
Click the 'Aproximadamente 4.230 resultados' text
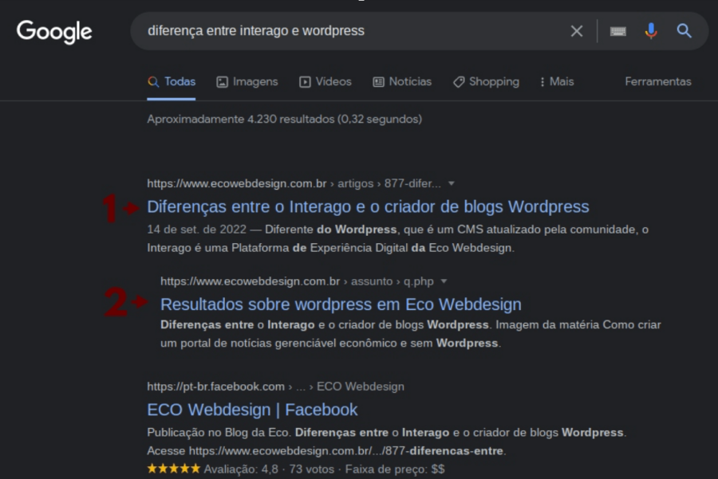coord(284,120)
